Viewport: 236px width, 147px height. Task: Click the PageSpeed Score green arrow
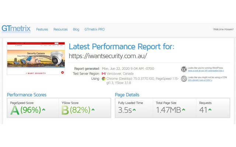pos(44,110)
